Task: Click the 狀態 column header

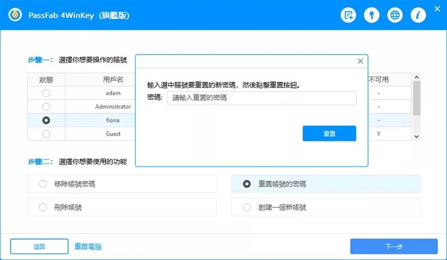Action: tap(46, 80)
